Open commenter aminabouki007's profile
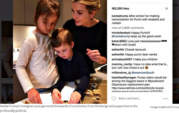 click(122, 59)
